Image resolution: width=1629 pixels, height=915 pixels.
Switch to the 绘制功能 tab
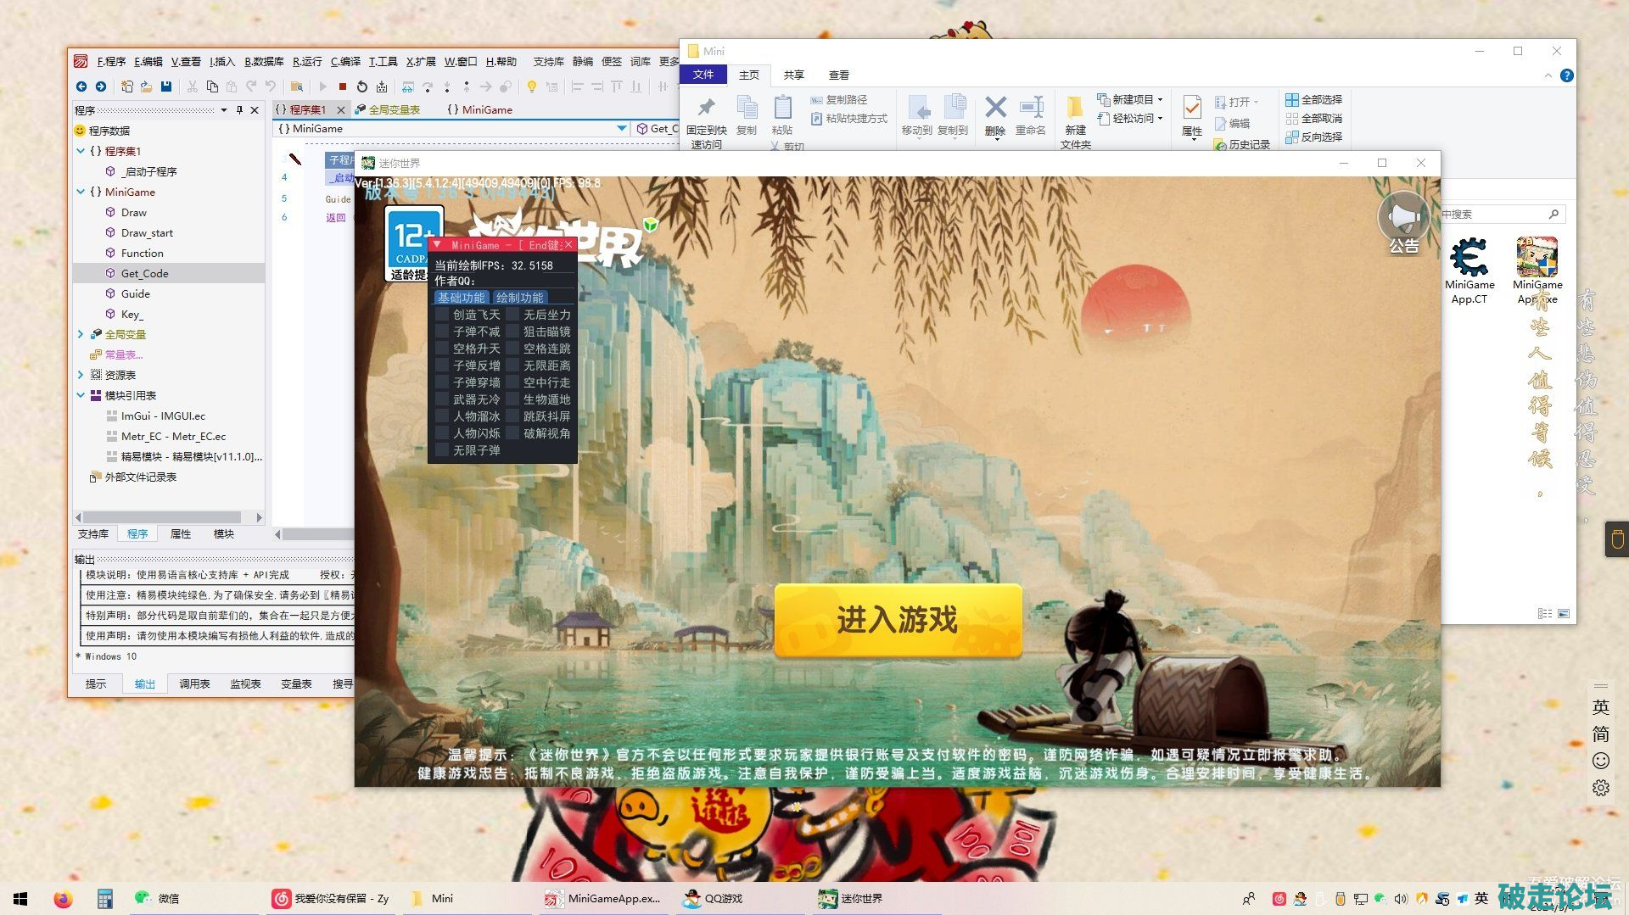pyautogui.click(x=519, y=298)
